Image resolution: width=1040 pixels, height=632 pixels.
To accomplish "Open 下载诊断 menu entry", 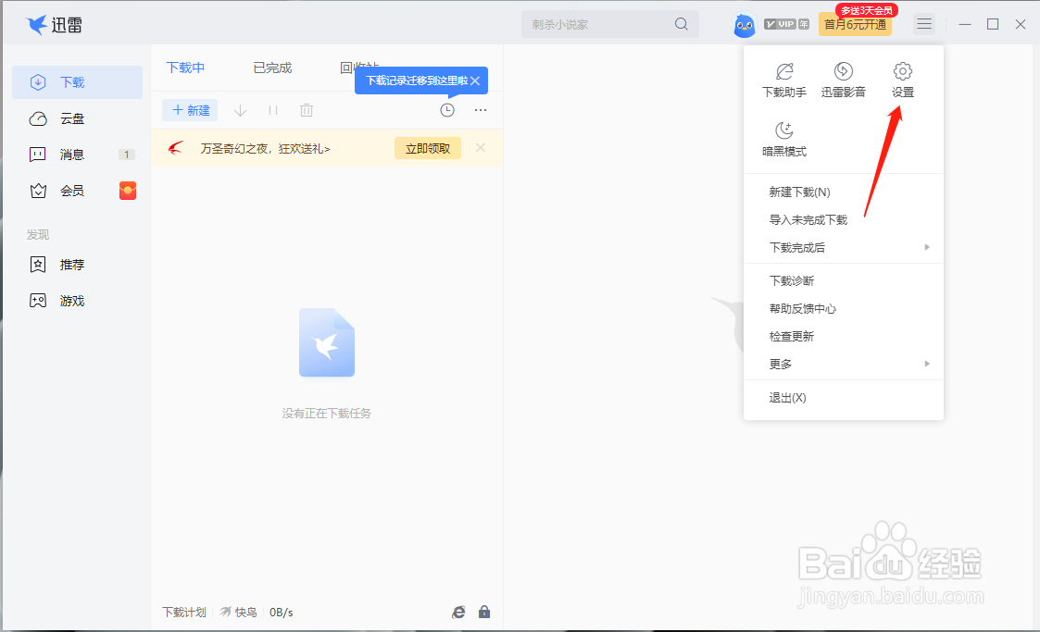I will 843,281.
